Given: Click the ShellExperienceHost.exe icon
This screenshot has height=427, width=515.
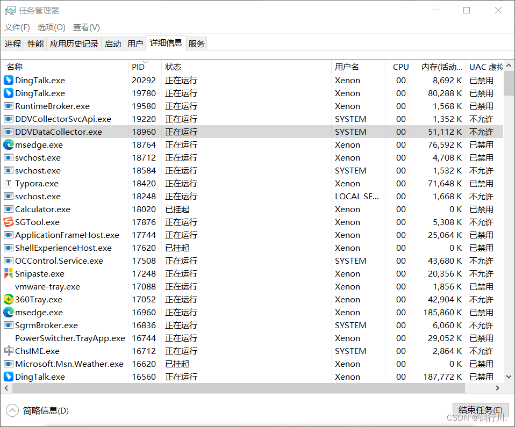Looking at the screenshot, I should coord(9,248).
